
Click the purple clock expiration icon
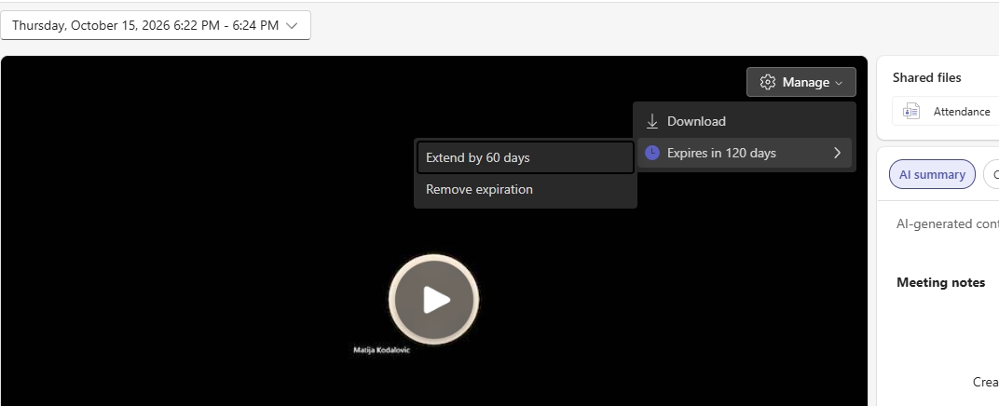pos(651,153)
